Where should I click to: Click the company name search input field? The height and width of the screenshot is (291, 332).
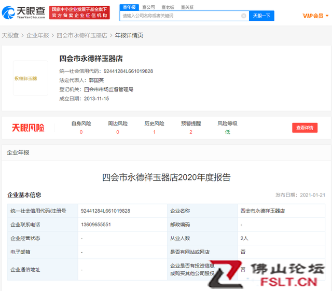coord(181,16)
